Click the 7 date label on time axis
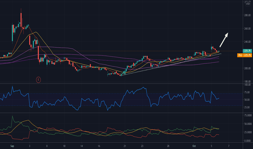The image size is (253, 149). [229, 146]
